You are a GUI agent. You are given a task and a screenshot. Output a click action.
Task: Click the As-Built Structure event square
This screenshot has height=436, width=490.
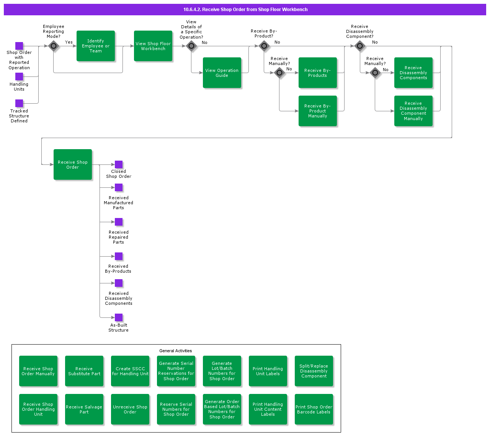click(x=119, y=317)
